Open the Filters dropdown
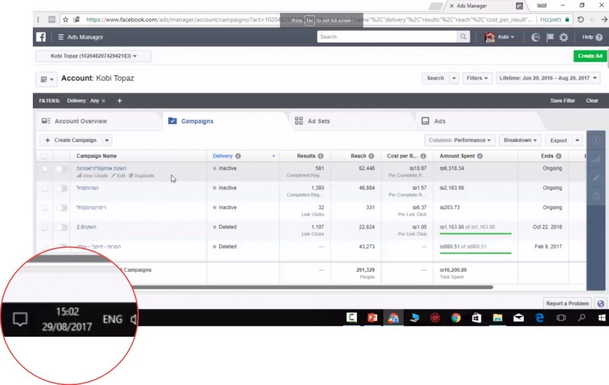Viewport: 609px width, 385px height. click(x=477, y=78)
